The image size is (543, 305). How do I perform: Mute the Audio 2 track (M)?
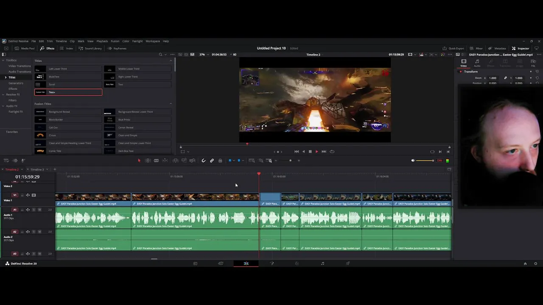pos(39,232)
